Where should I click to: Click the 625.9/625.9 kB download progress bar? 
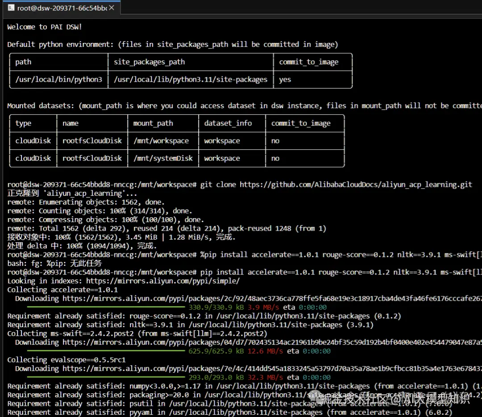pos(106,351)
